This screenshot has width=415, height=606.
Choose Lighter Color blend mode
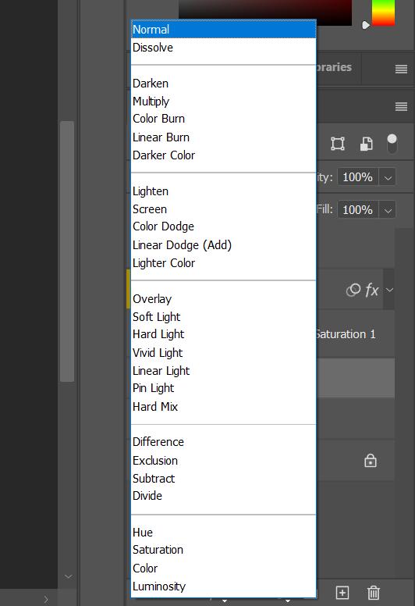click(224, 263)
